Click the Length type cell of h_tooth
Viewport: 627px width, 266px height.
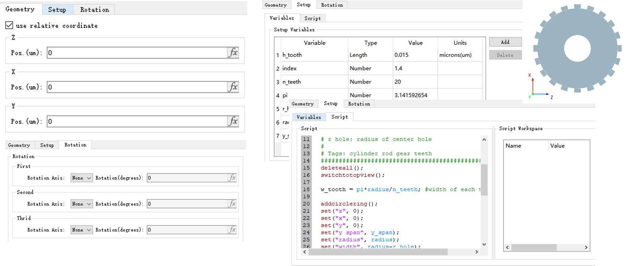pyautogui.click(x=370, y=55)
